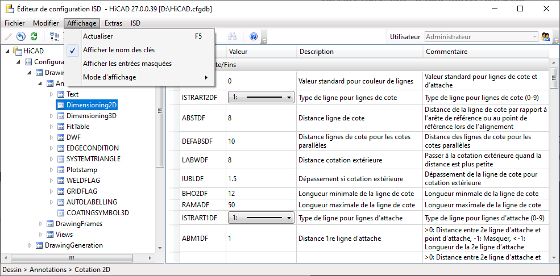This screenshot has width=560, height=276.
Task: Click the tree sort icon in the toolbar
Action: click(55, 37)
